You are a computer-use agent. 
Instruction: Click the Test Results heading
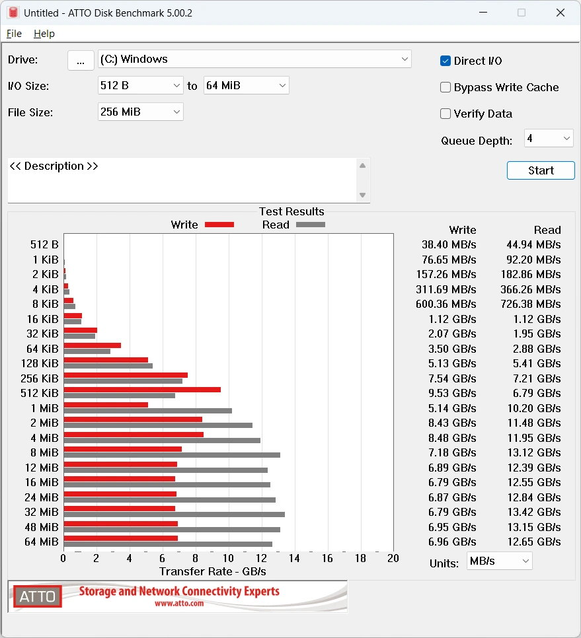[x=291, y=211]
